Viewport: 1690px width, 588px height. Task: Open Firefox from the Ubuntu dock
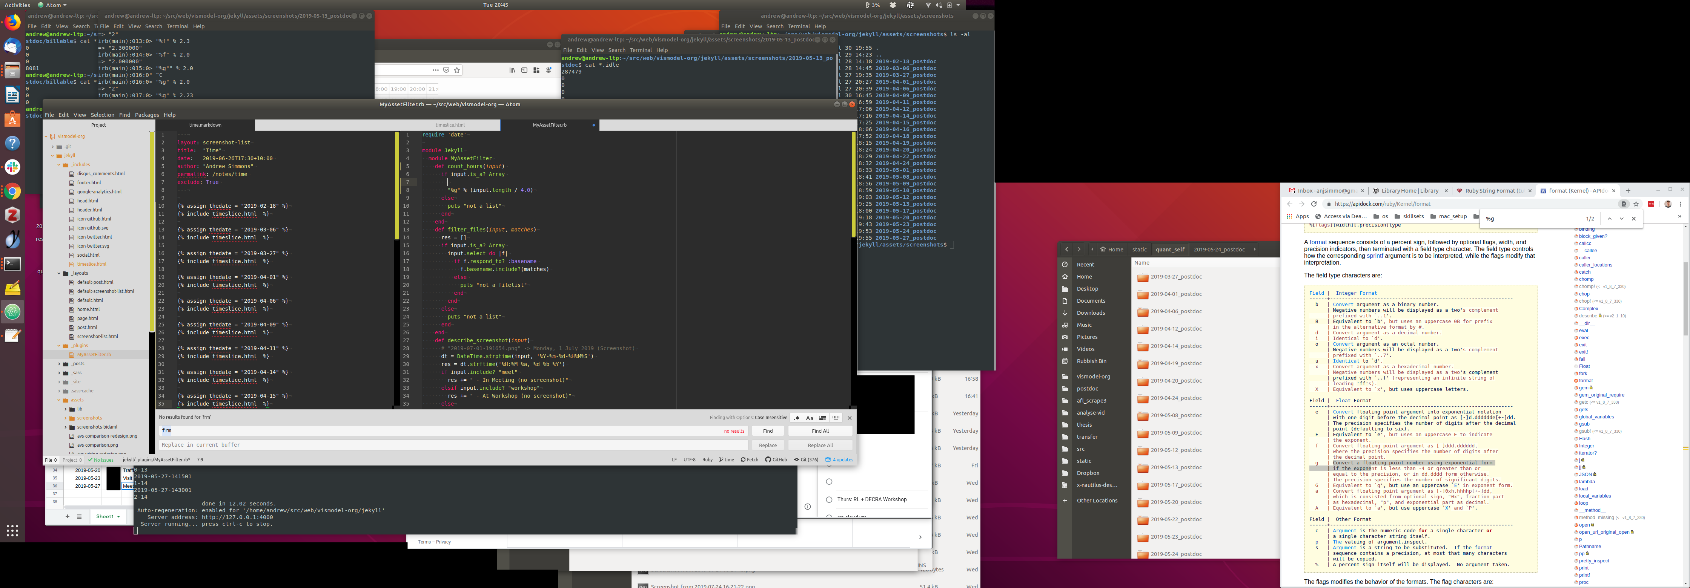(12, 23)
